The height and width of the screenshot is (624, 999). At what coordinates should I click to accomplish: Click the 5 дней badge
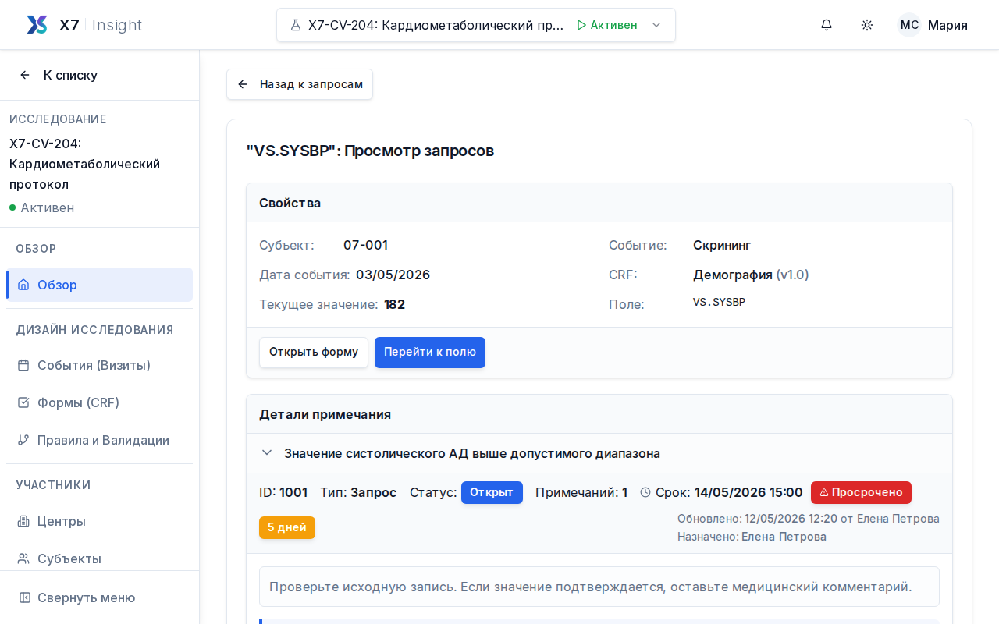click(287, 527)
